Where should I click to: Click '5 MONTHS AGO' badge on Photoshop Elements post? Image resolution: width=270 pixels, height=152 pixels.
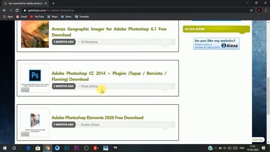(64, 125)
